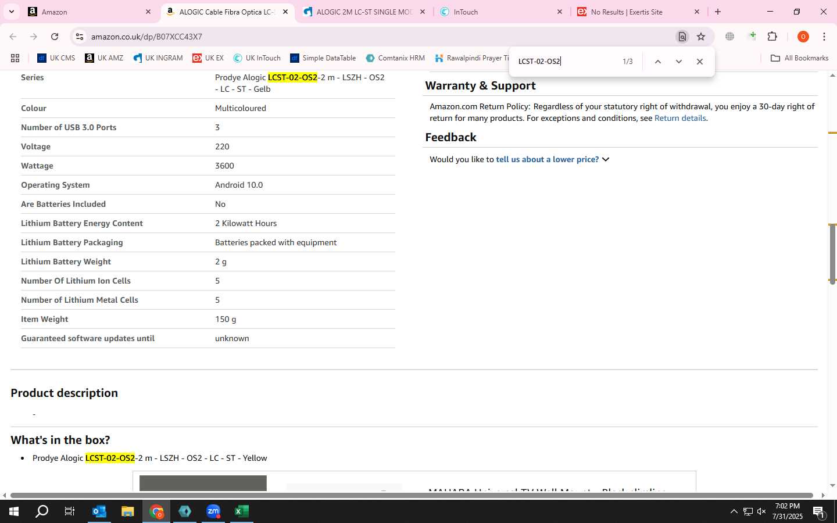
Task: Switch to No Results Exertis Site tab
Action: (639, 12)
